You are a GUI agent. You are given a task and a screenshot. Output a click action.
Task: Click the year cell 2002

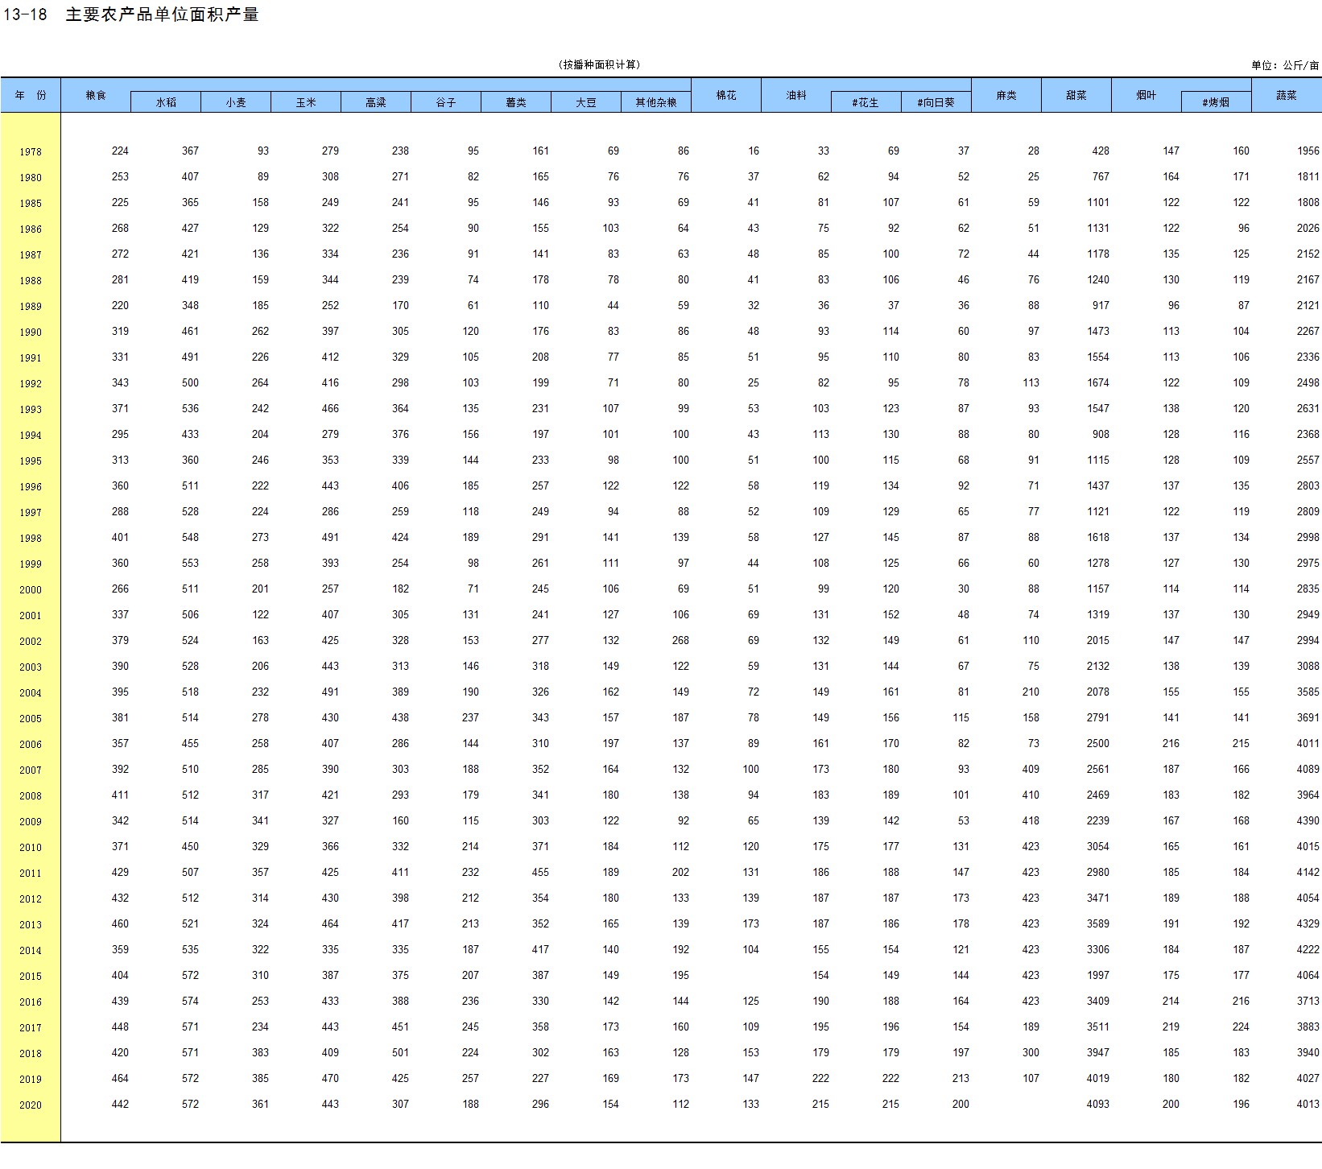31,641
